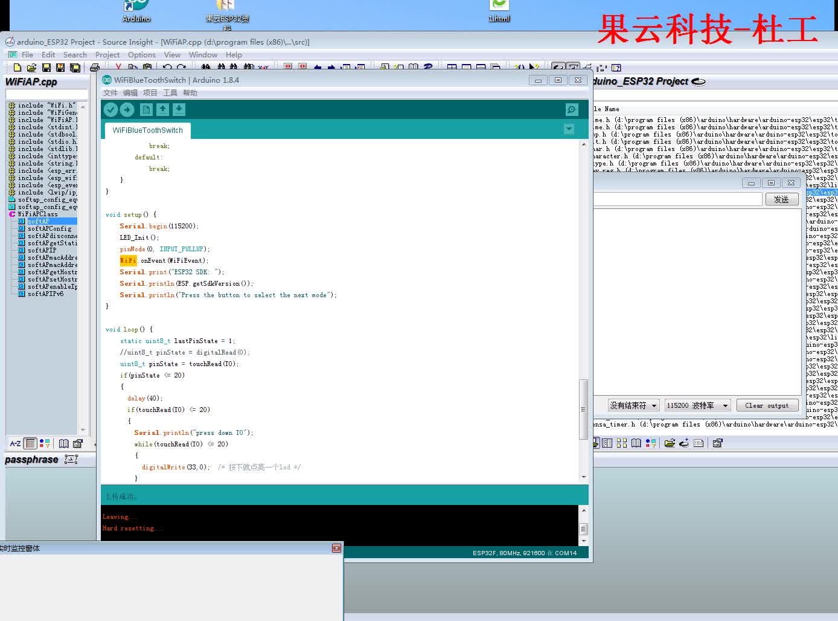Click the Arduino Upload arrow button
This screenshot has width=838, height=621.
click(x=127, y=109)
